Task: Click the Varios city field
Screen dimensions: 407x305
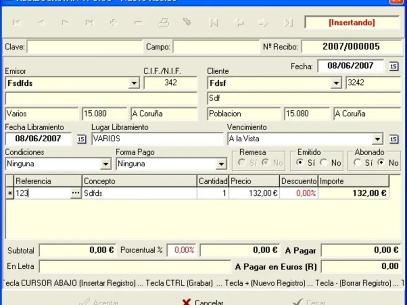Action: tap(41, 114)
